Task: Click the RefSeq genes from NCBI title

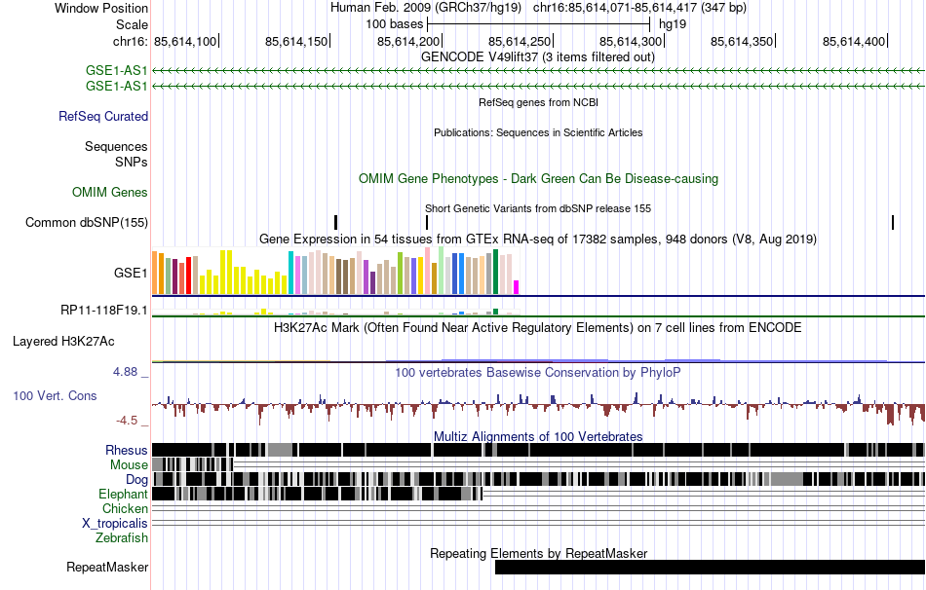Action: click(x=538, y=102)
